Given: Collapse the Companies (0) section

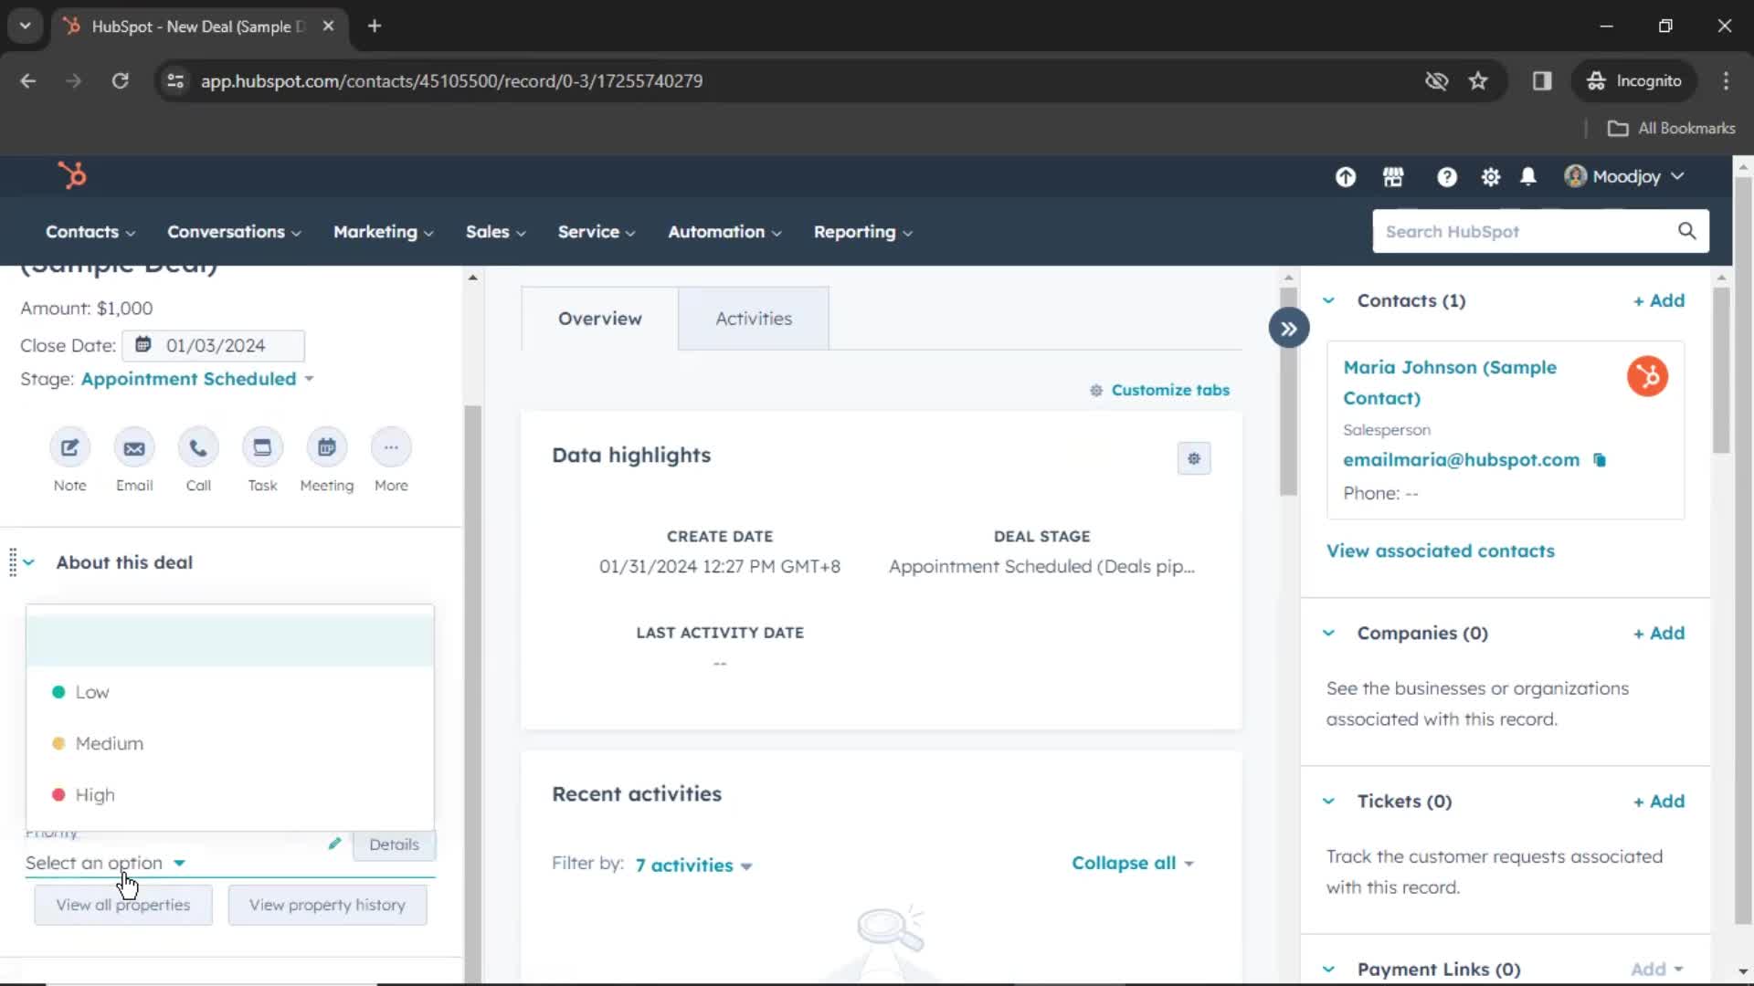Looking at the screenshot, I should (x=1328, y=633).
